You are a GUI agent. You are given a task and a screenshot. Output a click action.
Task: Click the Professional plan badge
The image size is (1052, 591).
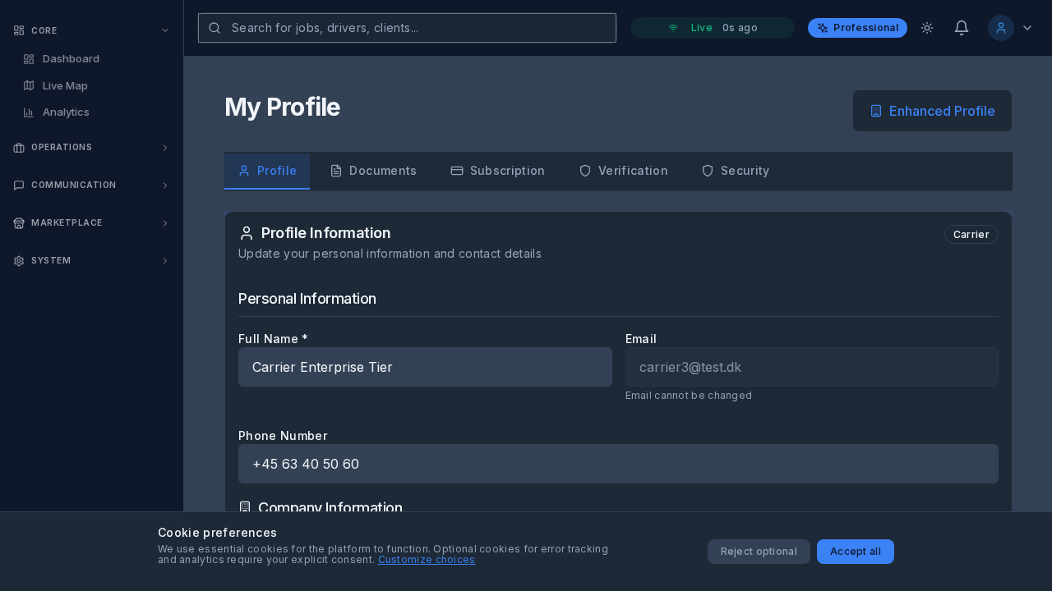coord(857,28)
